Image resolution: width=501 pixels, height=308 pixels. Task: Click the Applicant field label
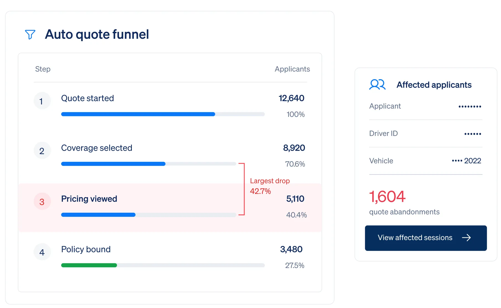coord(385,106)
